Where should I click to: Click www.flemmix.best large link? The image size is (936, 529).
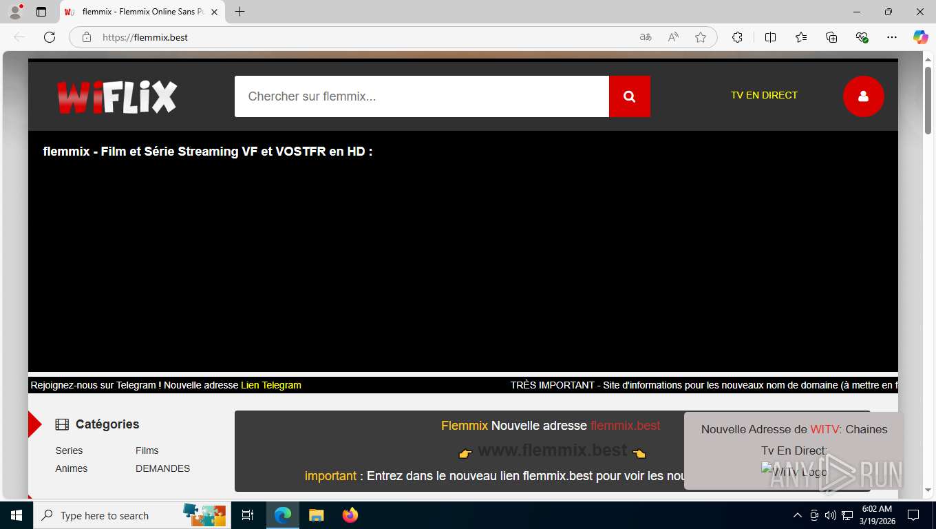click(553, 450)
